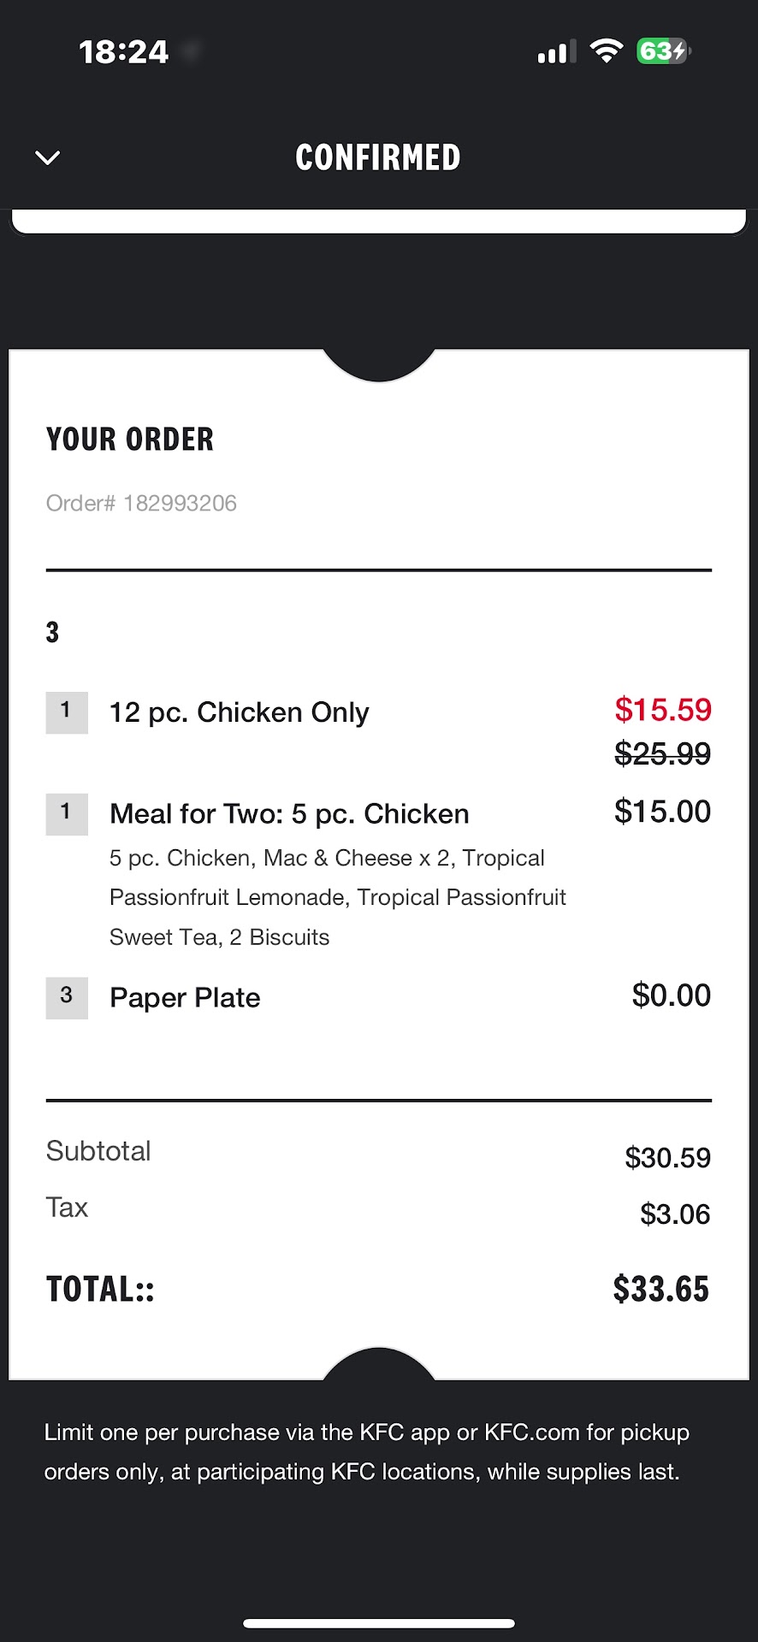
Task: Tap the home indicator bar at the bottom
Action: (378, 1623)
